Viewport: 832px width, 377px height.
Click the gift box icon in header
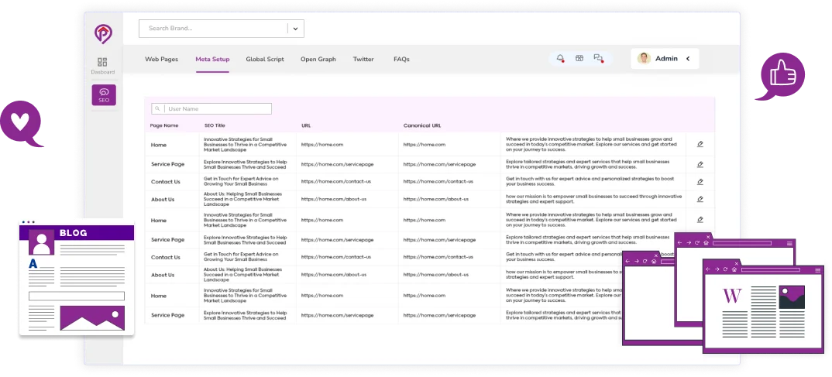pos(579,59)
